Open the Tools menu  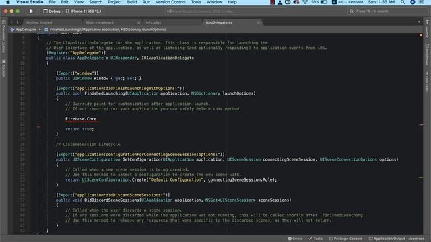[196, 2]
